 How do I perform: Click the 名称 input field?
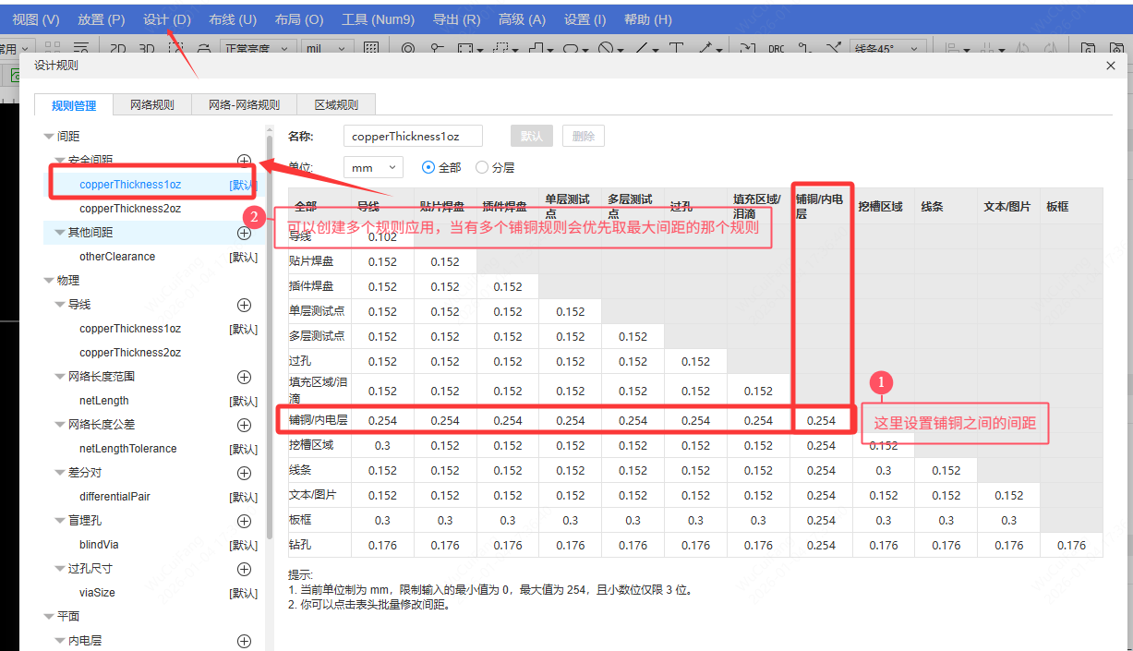coord(413,137)
